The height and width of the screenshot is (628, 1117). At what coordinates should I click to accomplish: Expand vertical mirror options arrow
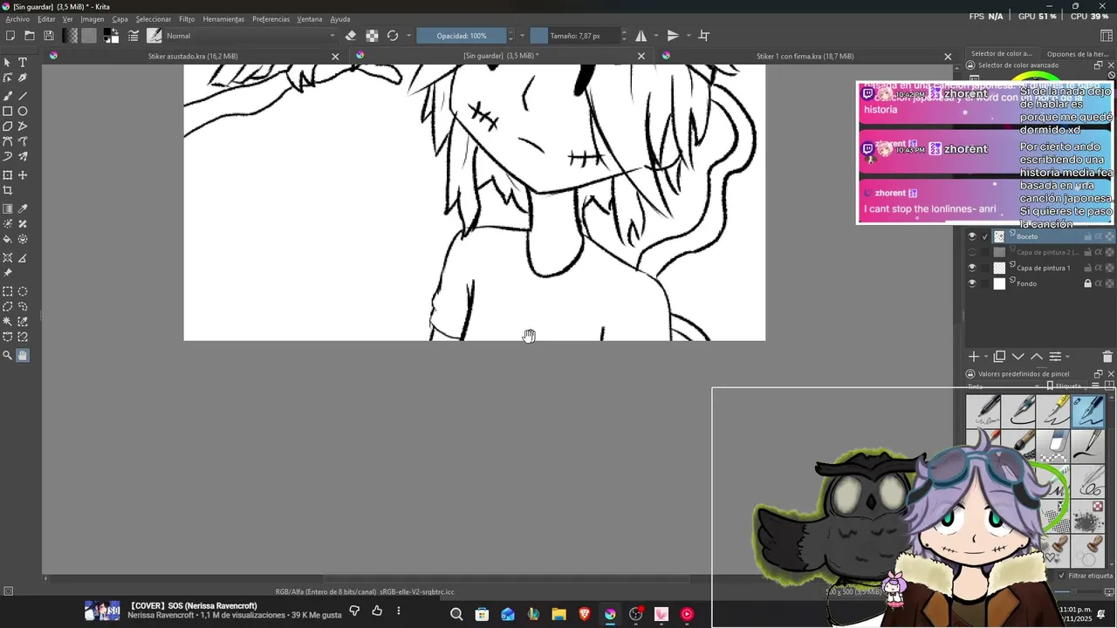pyautogui.click(x=689, y=36)
